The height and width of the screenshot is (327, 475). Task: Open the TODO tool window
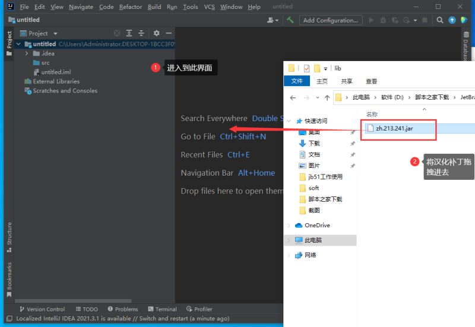tap(87, 309)
